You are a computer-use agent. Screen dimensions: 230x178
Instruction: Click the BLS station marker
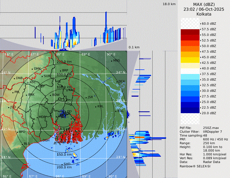pos(22,144)
